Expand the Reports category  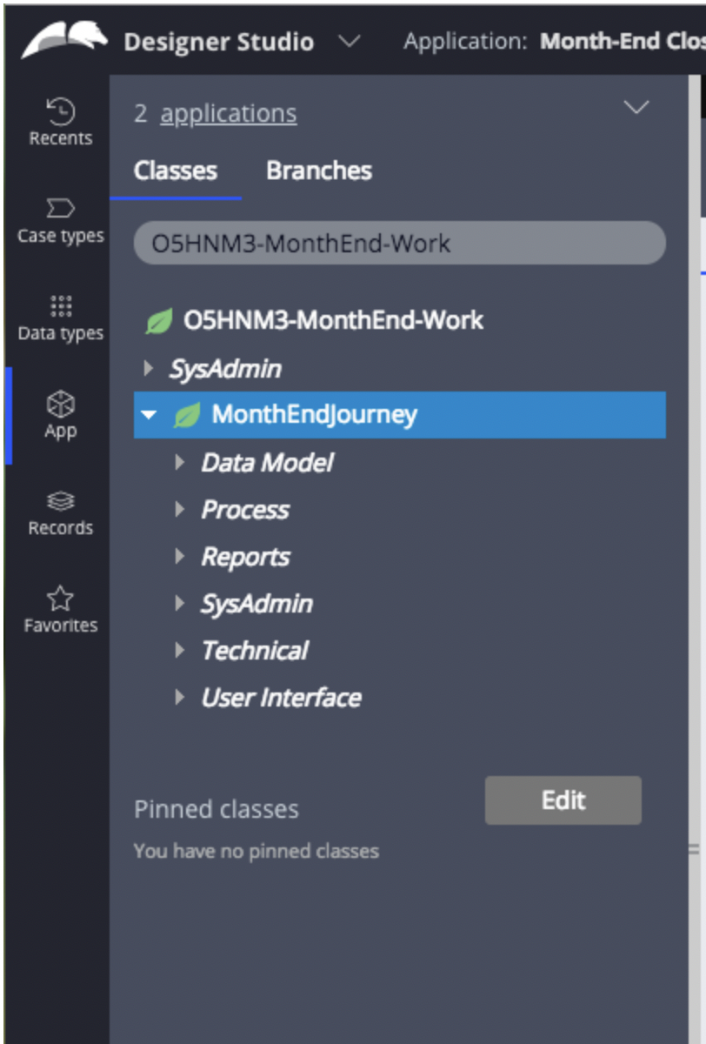pyautogui.click(x=180, y=556)
